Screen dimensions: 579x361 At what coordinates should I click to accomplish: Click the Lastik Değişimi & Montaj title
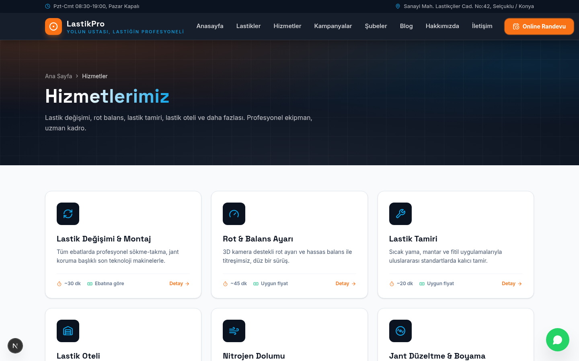[x=104, y=239]
